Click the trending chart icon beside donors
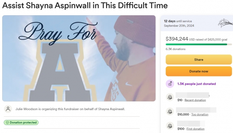 pyautogui.click(x=170, y=84)
